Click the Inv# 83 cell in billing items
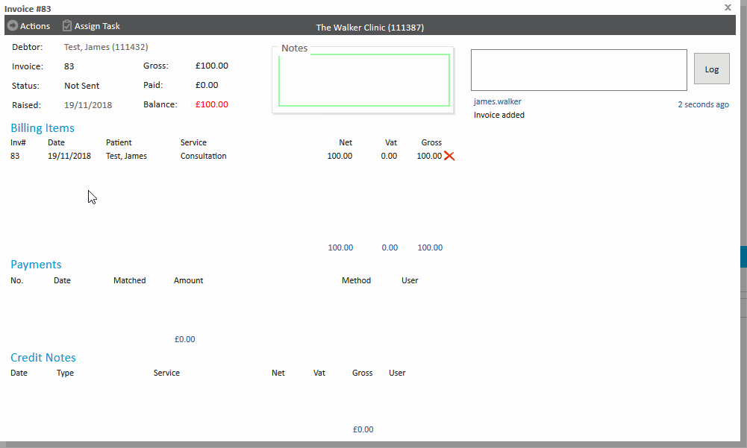747x448 pixels. click(15, 156)
